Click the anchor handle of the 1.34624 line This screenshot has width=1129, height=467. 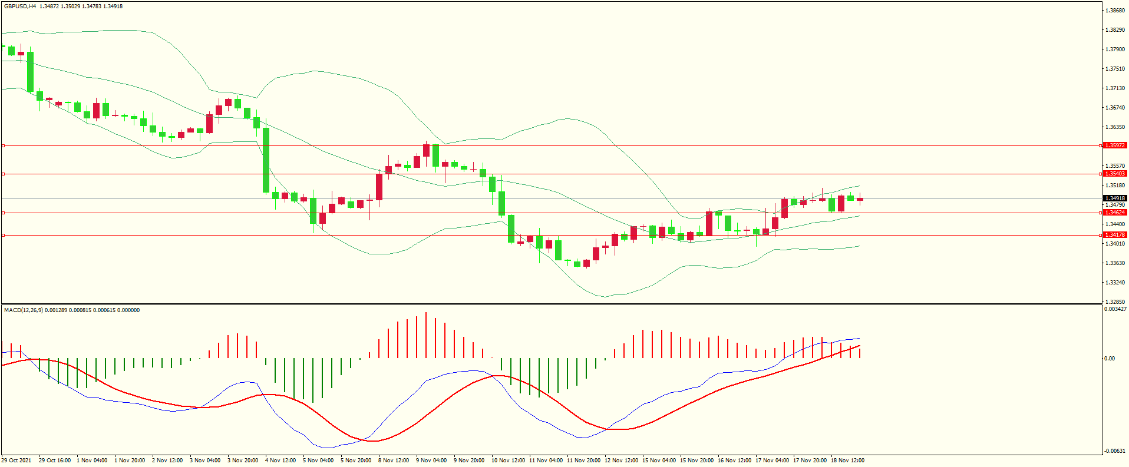(3, 213)
